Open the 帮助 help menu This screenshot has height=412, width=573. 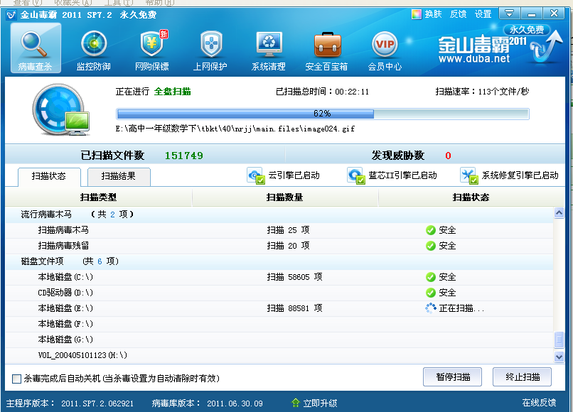coord(160,3)
